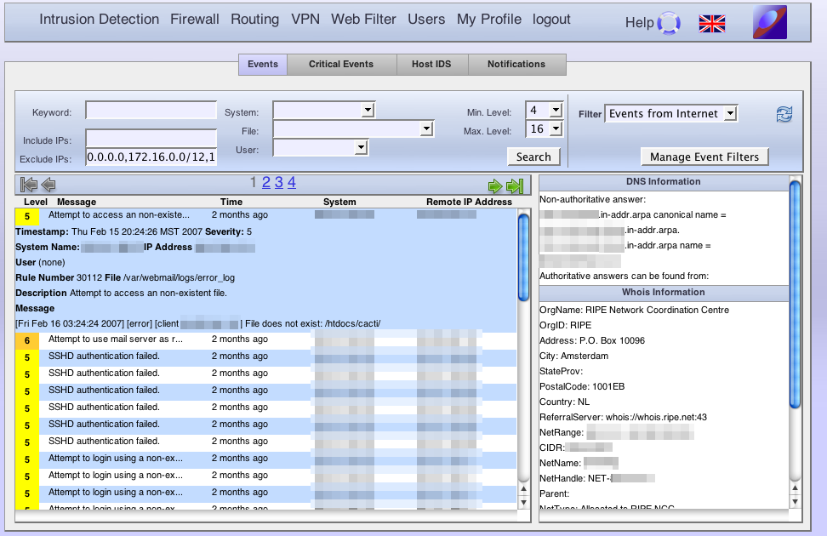This screenshot has height=536, width=827.
Task: Go back one page with the gray arrow icon
Action: click(48, 185)
